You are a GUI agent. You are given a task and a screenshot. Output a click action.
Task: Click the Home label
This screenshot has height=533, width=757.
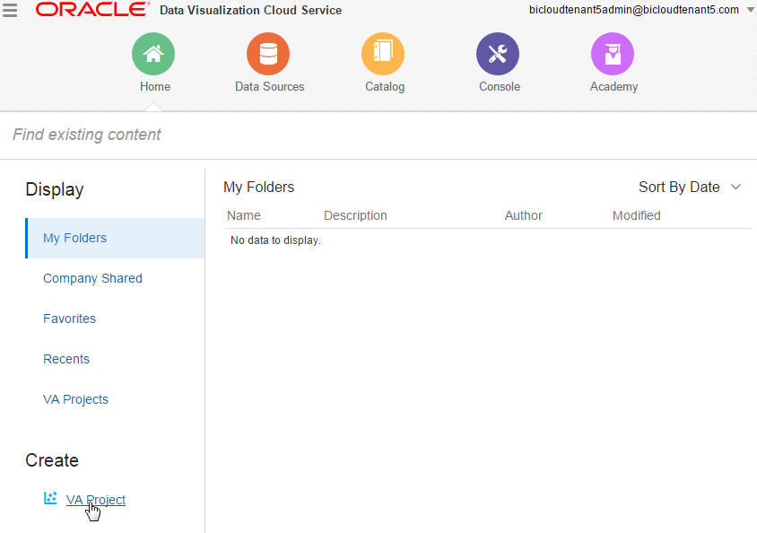click(155, 86)
